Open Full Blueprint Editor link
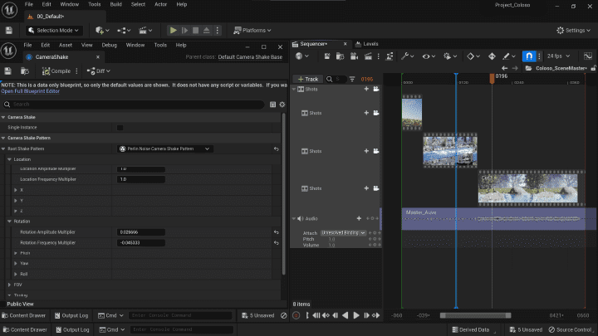The width and height of the screenshot is (598, 336). point(30,91)
